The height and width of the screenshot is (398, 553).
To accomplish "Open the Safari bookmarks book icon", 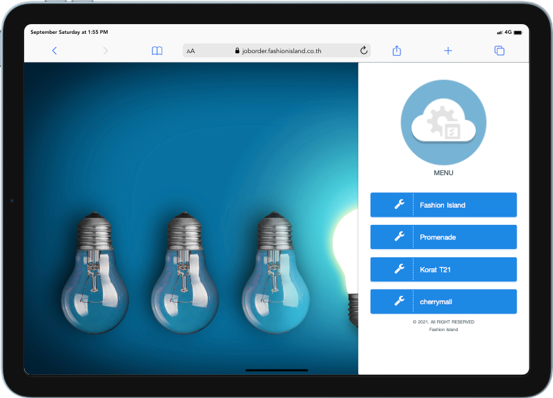I will click(157, 50).
